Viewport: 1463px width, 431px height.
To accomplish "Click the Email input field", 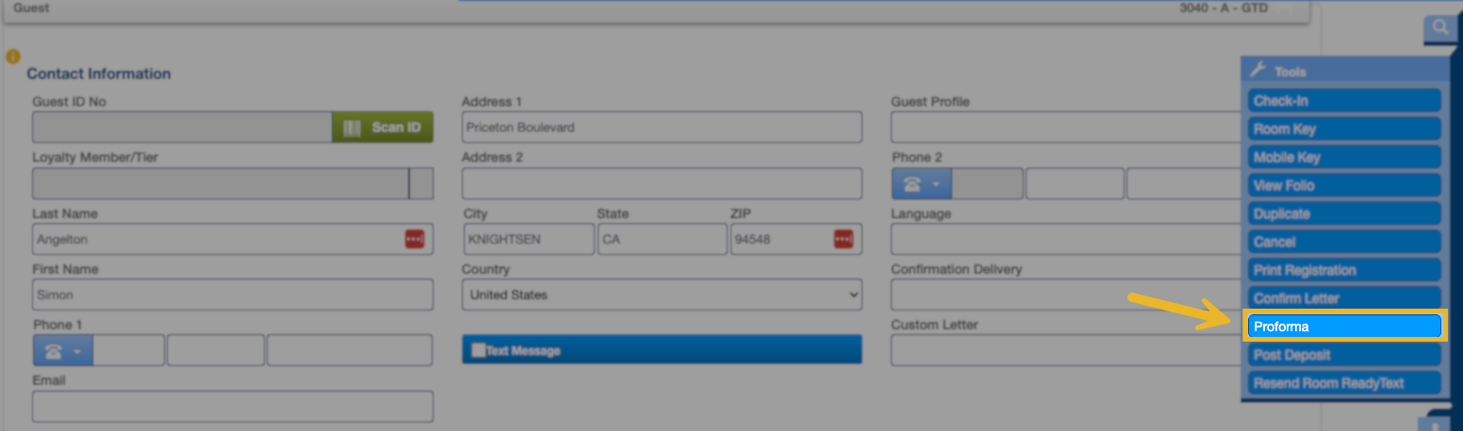I will [232, 407].
